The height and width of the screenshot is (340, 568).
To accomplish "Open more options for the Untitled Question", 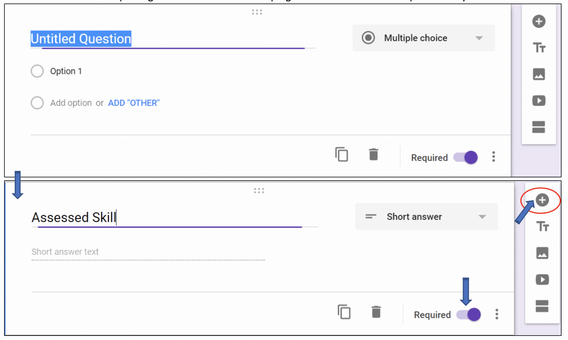I will coord(493,157).
